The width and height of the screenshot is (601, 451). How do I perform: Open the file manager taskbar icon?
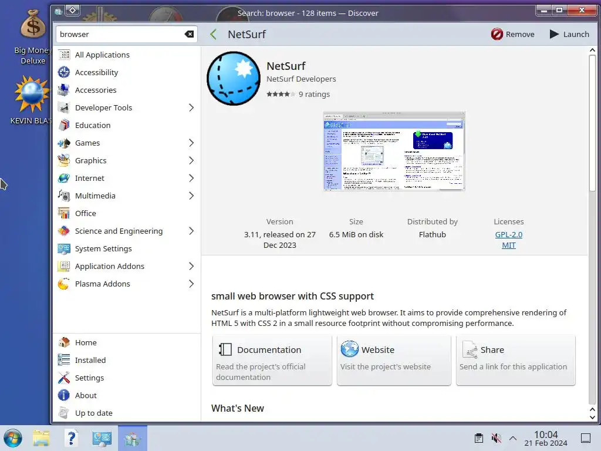click(41, 438)
